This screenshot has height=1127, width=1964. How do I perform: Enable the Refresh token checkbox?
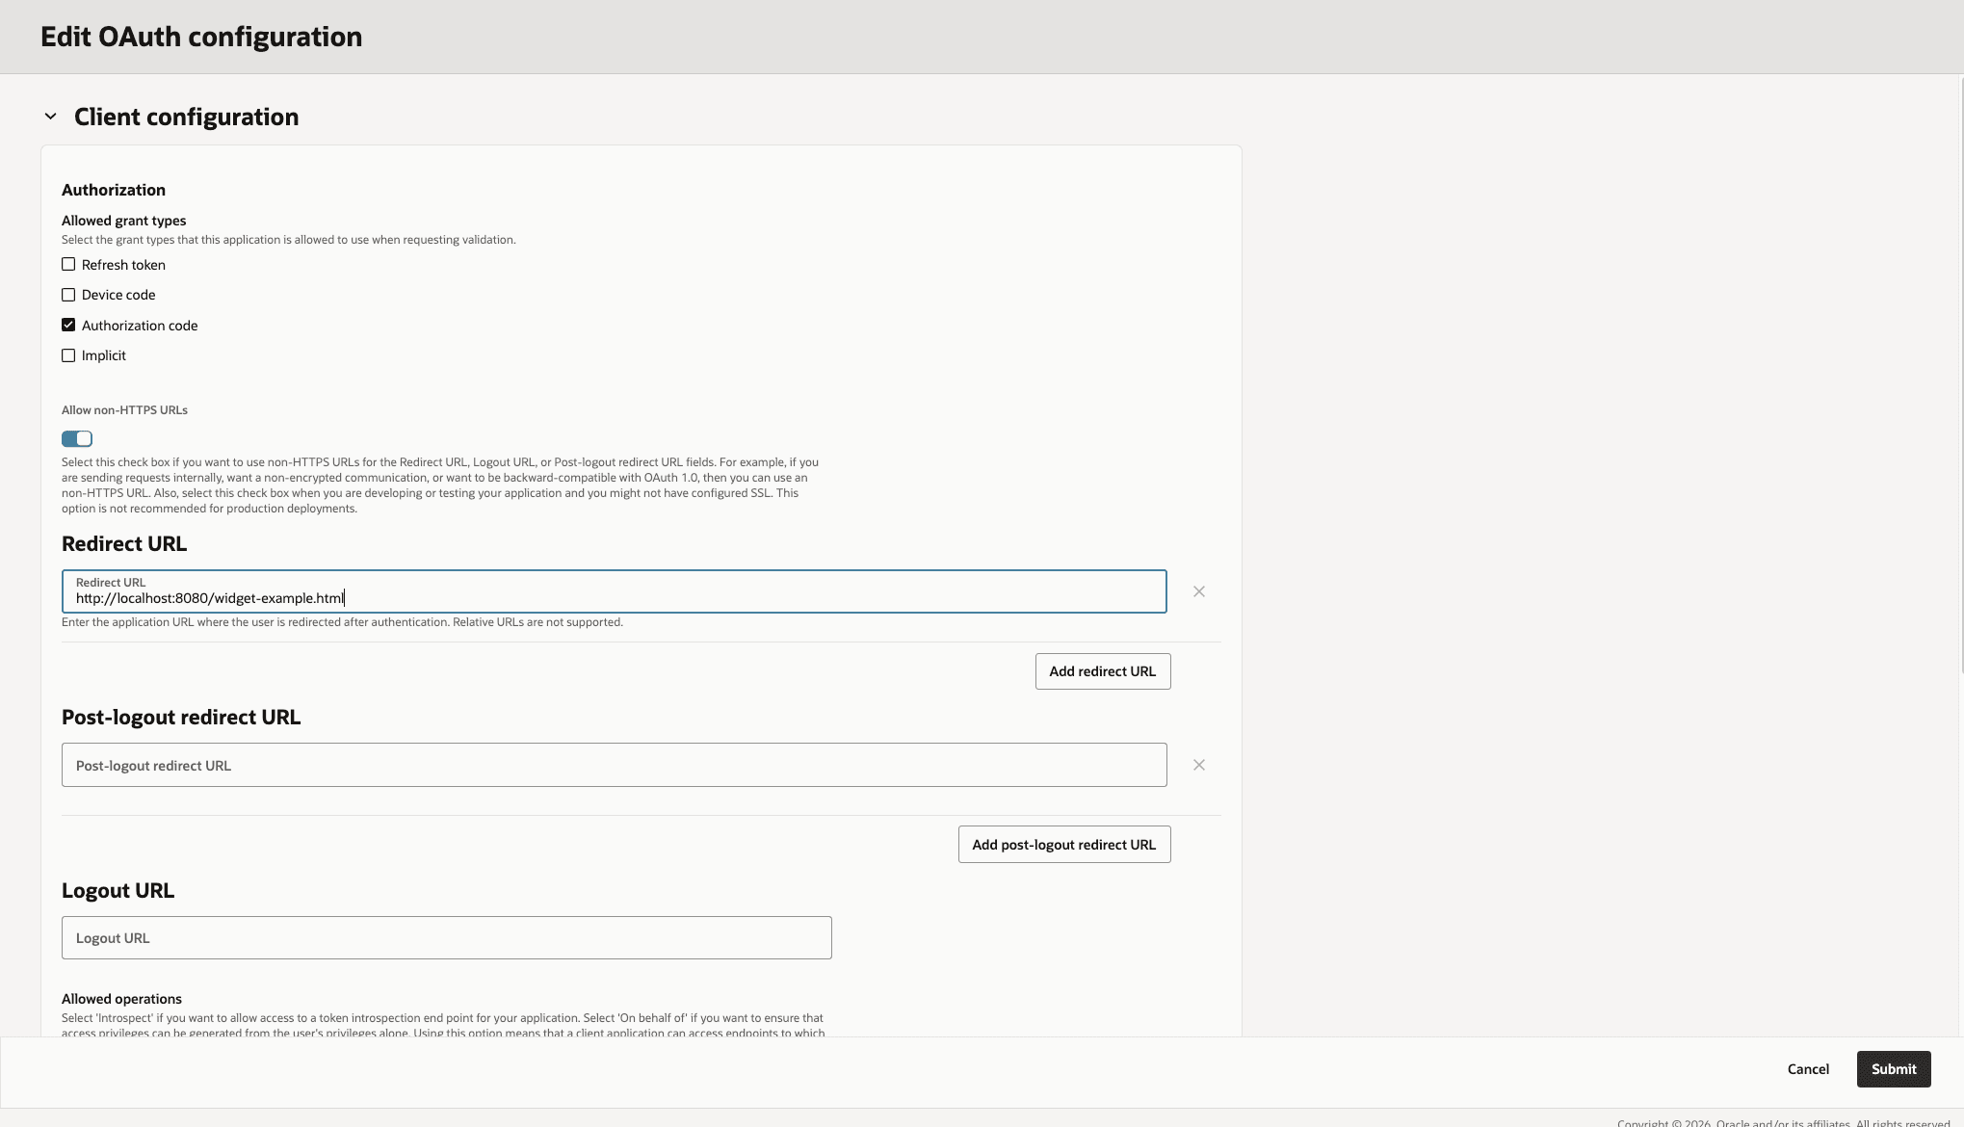(68, 264)
